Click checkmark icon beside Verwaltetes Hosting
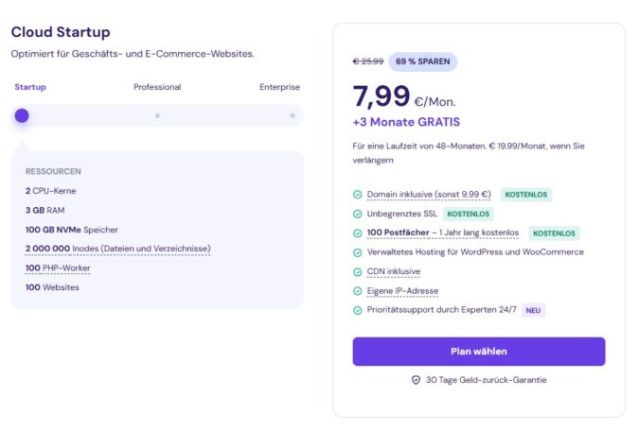The width and height of the screenshot is (639, 431). point(357,252)
